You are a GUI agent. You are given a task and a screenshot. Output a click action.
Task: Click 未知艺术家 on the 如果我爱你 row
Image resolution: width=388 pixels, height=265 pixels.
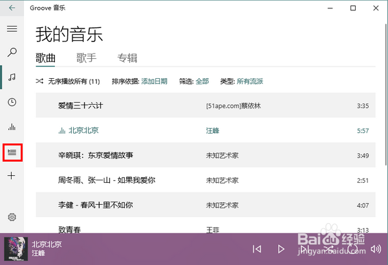coord(222,180)
